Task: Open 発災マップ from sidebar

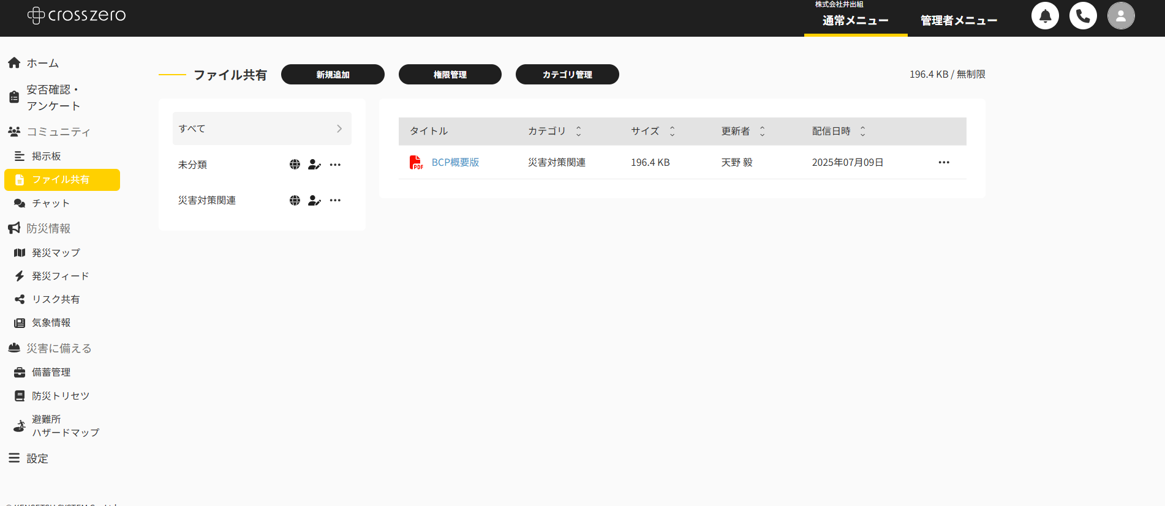Action: (x=56, y=253)
